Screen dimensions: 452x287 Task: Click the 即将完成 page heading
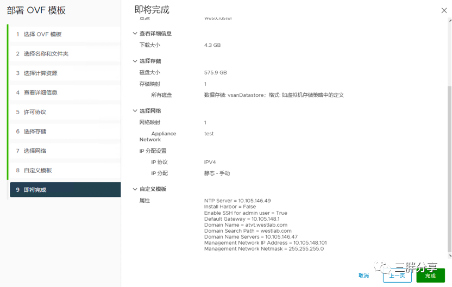click(x=152, y=10)
